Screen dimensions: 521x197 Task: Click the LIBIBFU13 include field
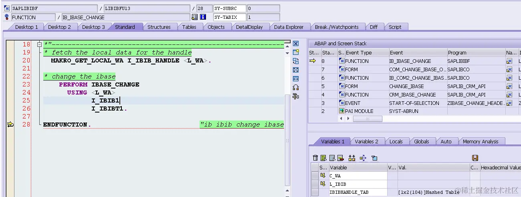pyautogui.click(x=147, y=8)
